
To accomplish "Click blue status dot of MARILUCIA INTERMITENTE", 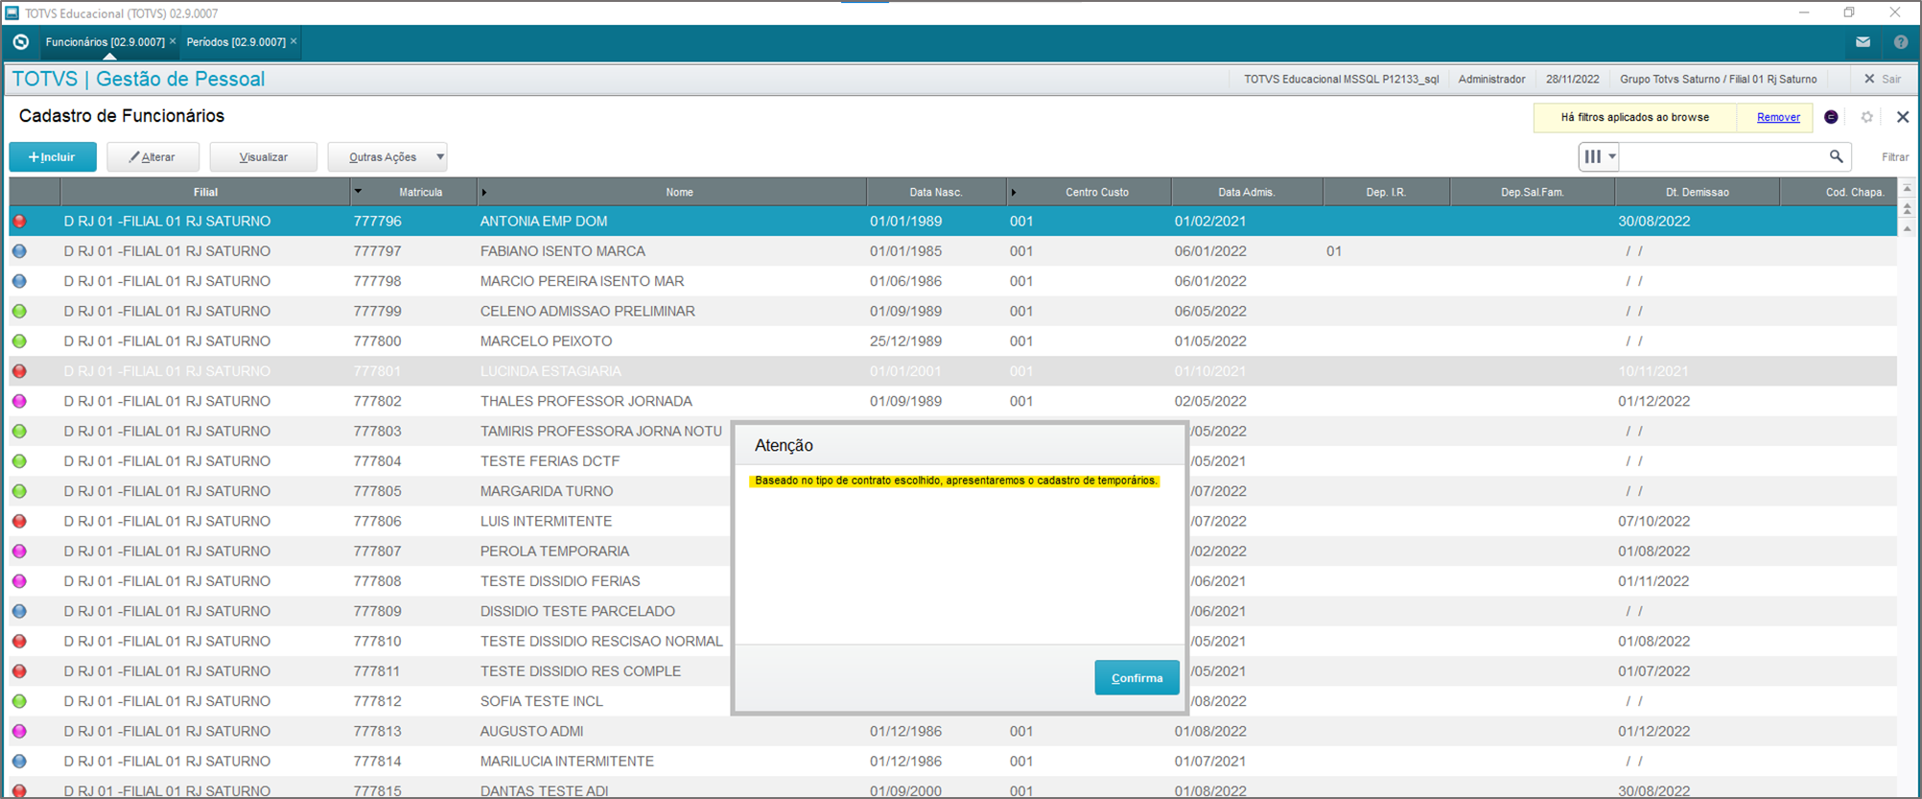I will coord(19,762).
